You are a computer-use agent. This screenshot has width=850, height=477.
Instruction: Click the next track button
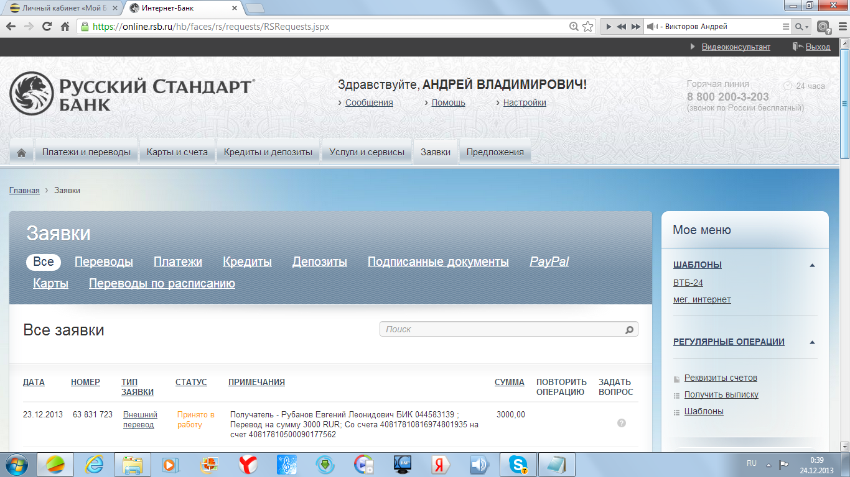[635, 27]
